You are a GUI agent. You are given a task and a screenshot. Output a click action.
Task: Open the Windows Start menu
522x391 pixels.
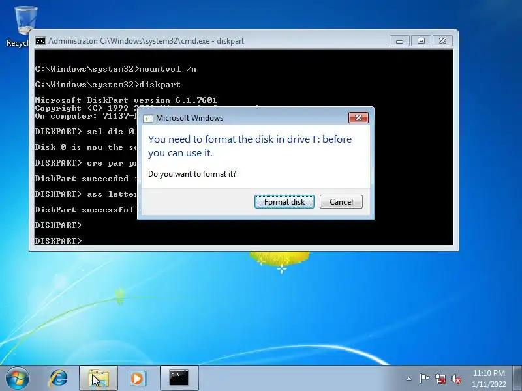point(18,379)
